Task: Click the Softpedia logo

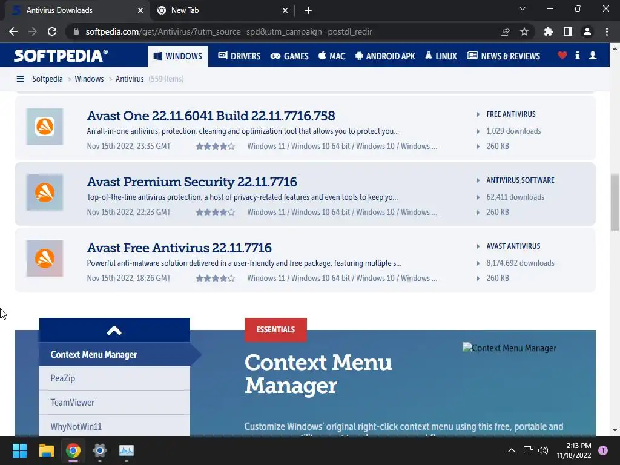Action: (x=61, y=56)
